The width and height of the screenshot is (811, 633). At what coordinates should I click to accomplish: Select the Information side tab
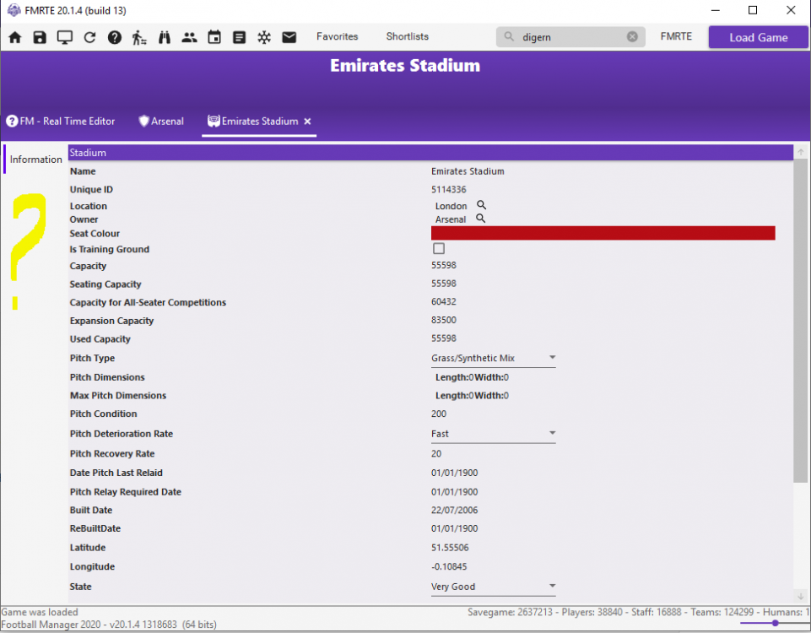[35, 160]
